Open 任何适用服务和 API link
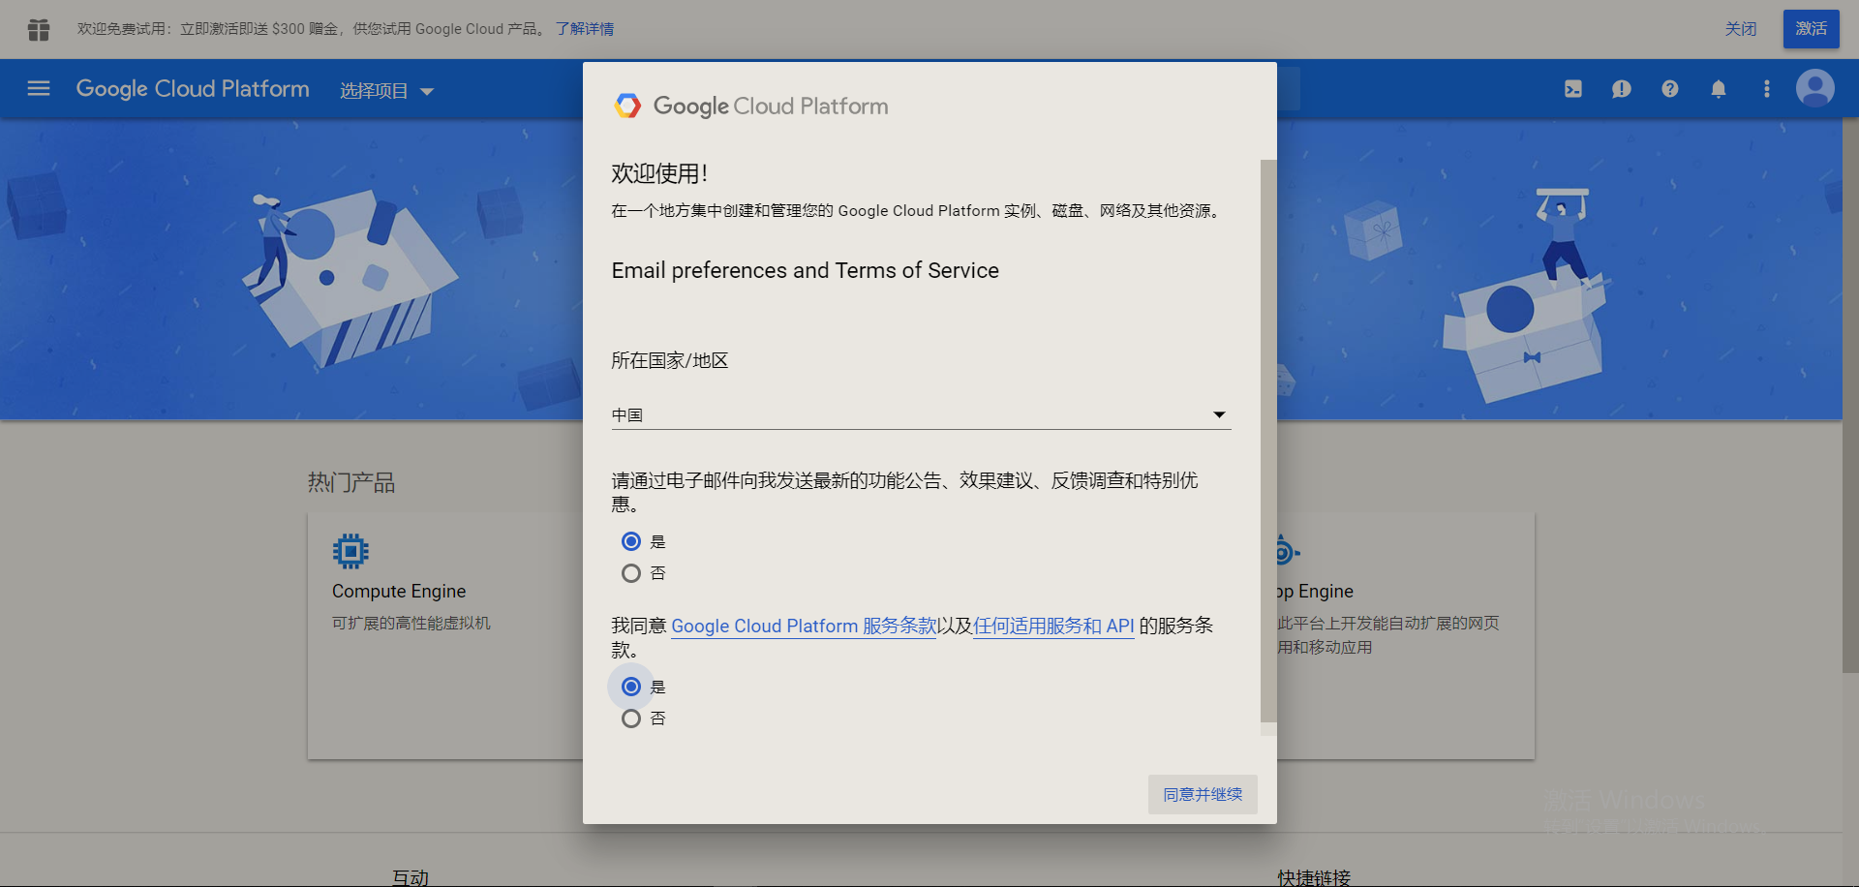Screen dimensions: 1859x887 point(1053,626)
